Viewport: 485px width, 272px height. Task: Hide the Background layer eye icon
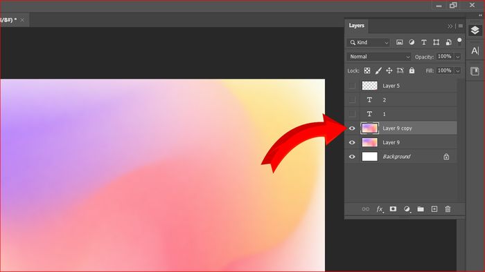pos(352,157)
